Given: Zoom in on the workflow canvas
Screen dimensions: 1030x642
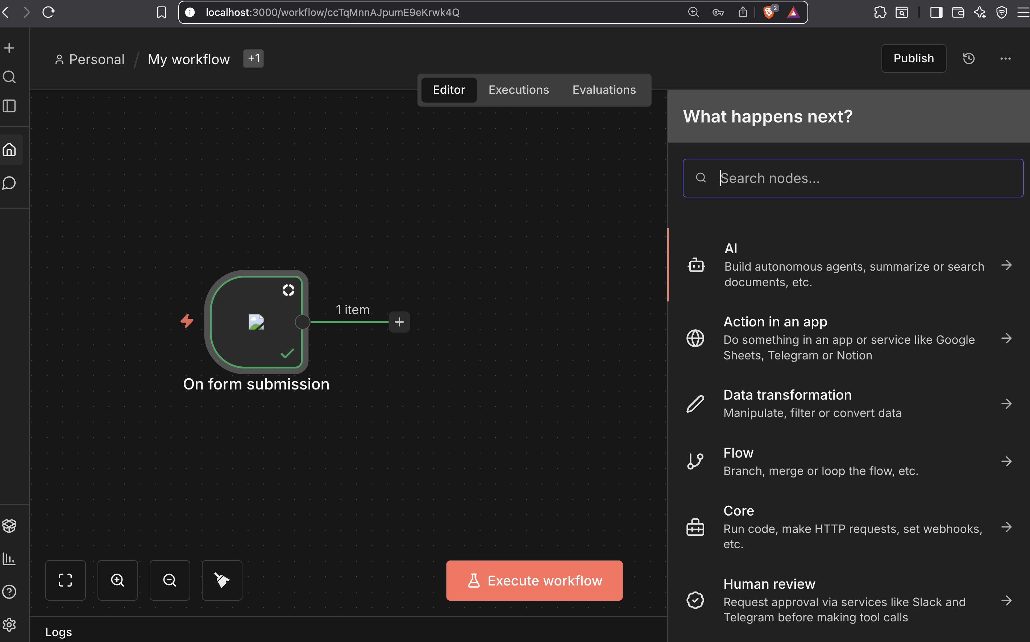Looking at the screenshot, I should pos(118,580).
